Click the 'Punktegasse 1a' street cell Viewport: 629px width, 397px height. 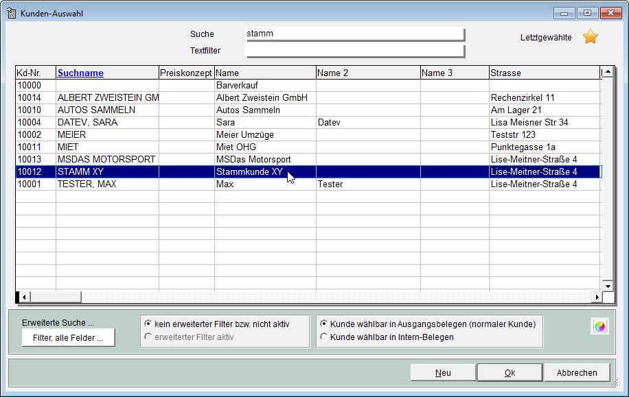click(545, 147)
